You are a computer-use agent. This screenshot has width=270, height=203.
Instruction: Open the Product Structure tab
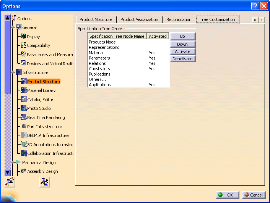(96, 19)
